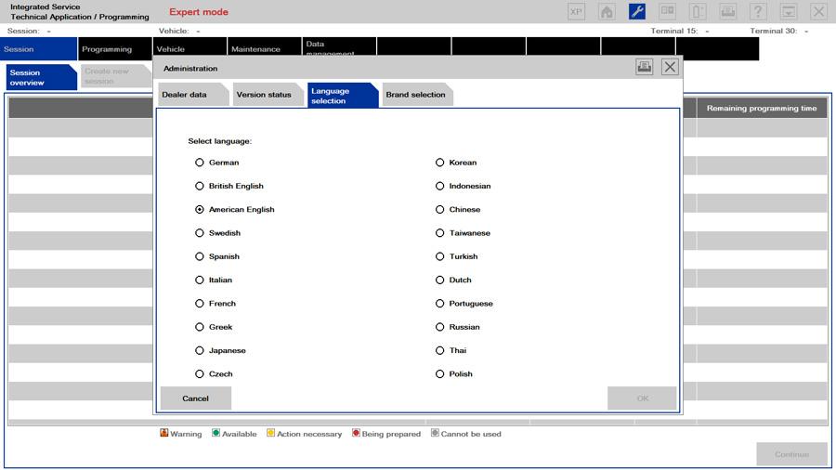Click the minimize window icon in the top toolbar
Image resolution: width=836 pixels, height=470 pixels.
[x=789, y=12]
